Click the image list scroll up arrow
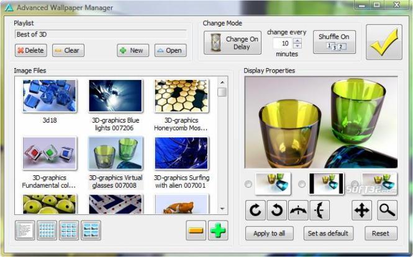413x257 pixels. pos(222,82)
